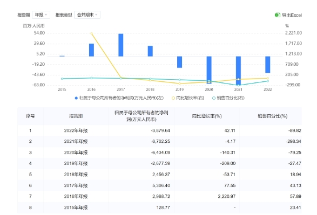Click the 2015 teal sales percentage point
This screenshot has height=215, width=317.
click(x=62, y=79)
